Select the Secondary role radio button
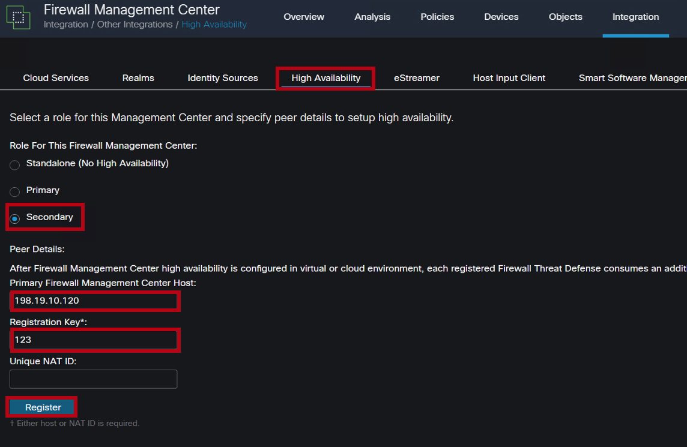The width and height of the screenshot is (687, 447). pos(14,217)
